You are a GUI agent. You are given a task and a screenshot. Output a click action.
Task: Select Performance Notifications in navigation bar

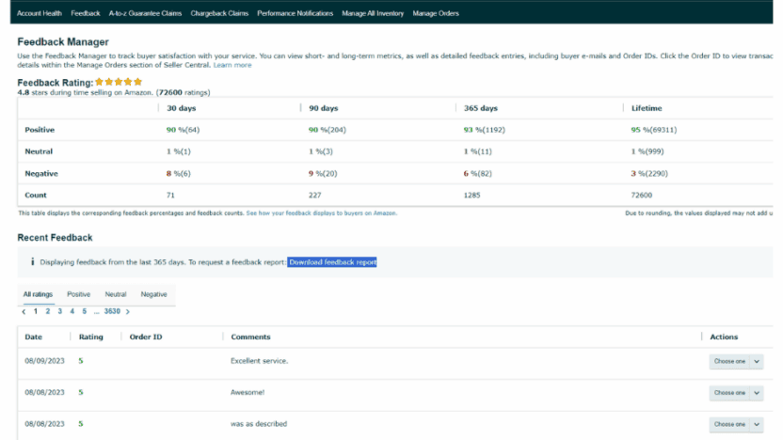pyautogui.click(x=295, y=13)
